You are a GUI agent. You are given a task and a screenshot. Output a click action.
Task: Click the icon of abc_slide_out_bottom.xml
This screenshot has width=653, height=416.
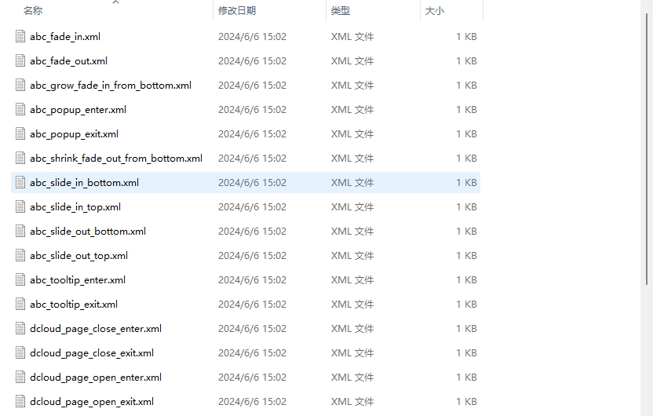coord(20,232)
